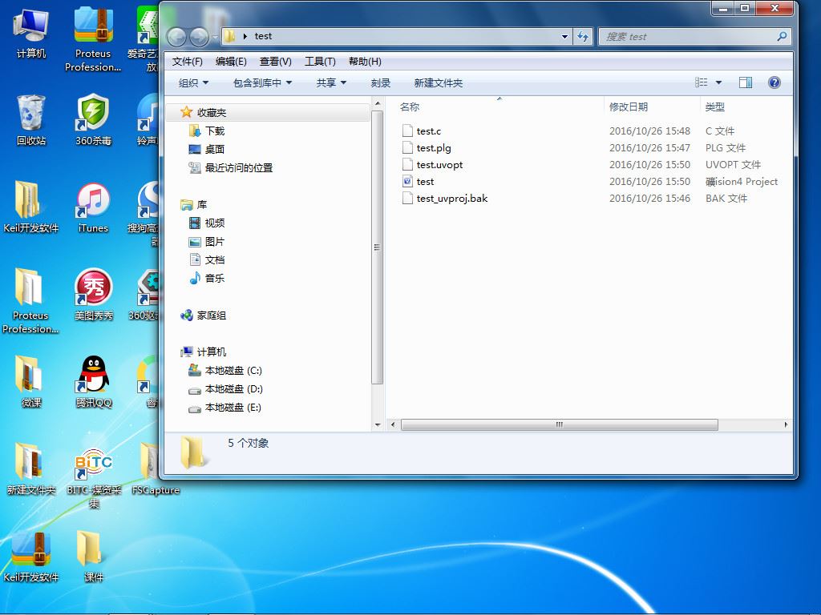Select 家庭组 in navigation pane
Image resolution: width=821 pixels, height=615 pixels.
point(211,316)
